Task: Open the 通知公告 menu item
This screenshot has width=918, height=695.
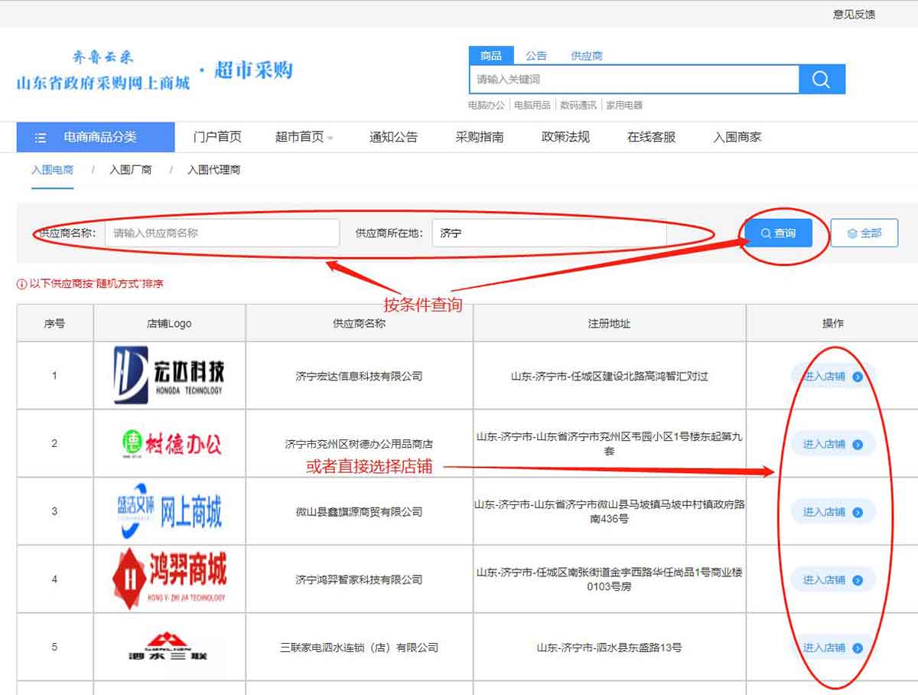Action: point(393,138)
